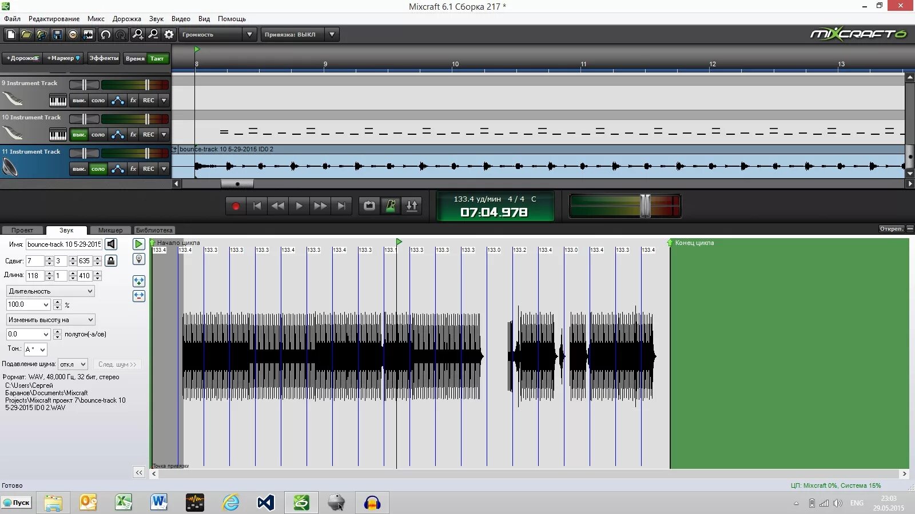Click the add sound file icon
This screenshot has height=514, width=915.
click(x=42, y=35)
